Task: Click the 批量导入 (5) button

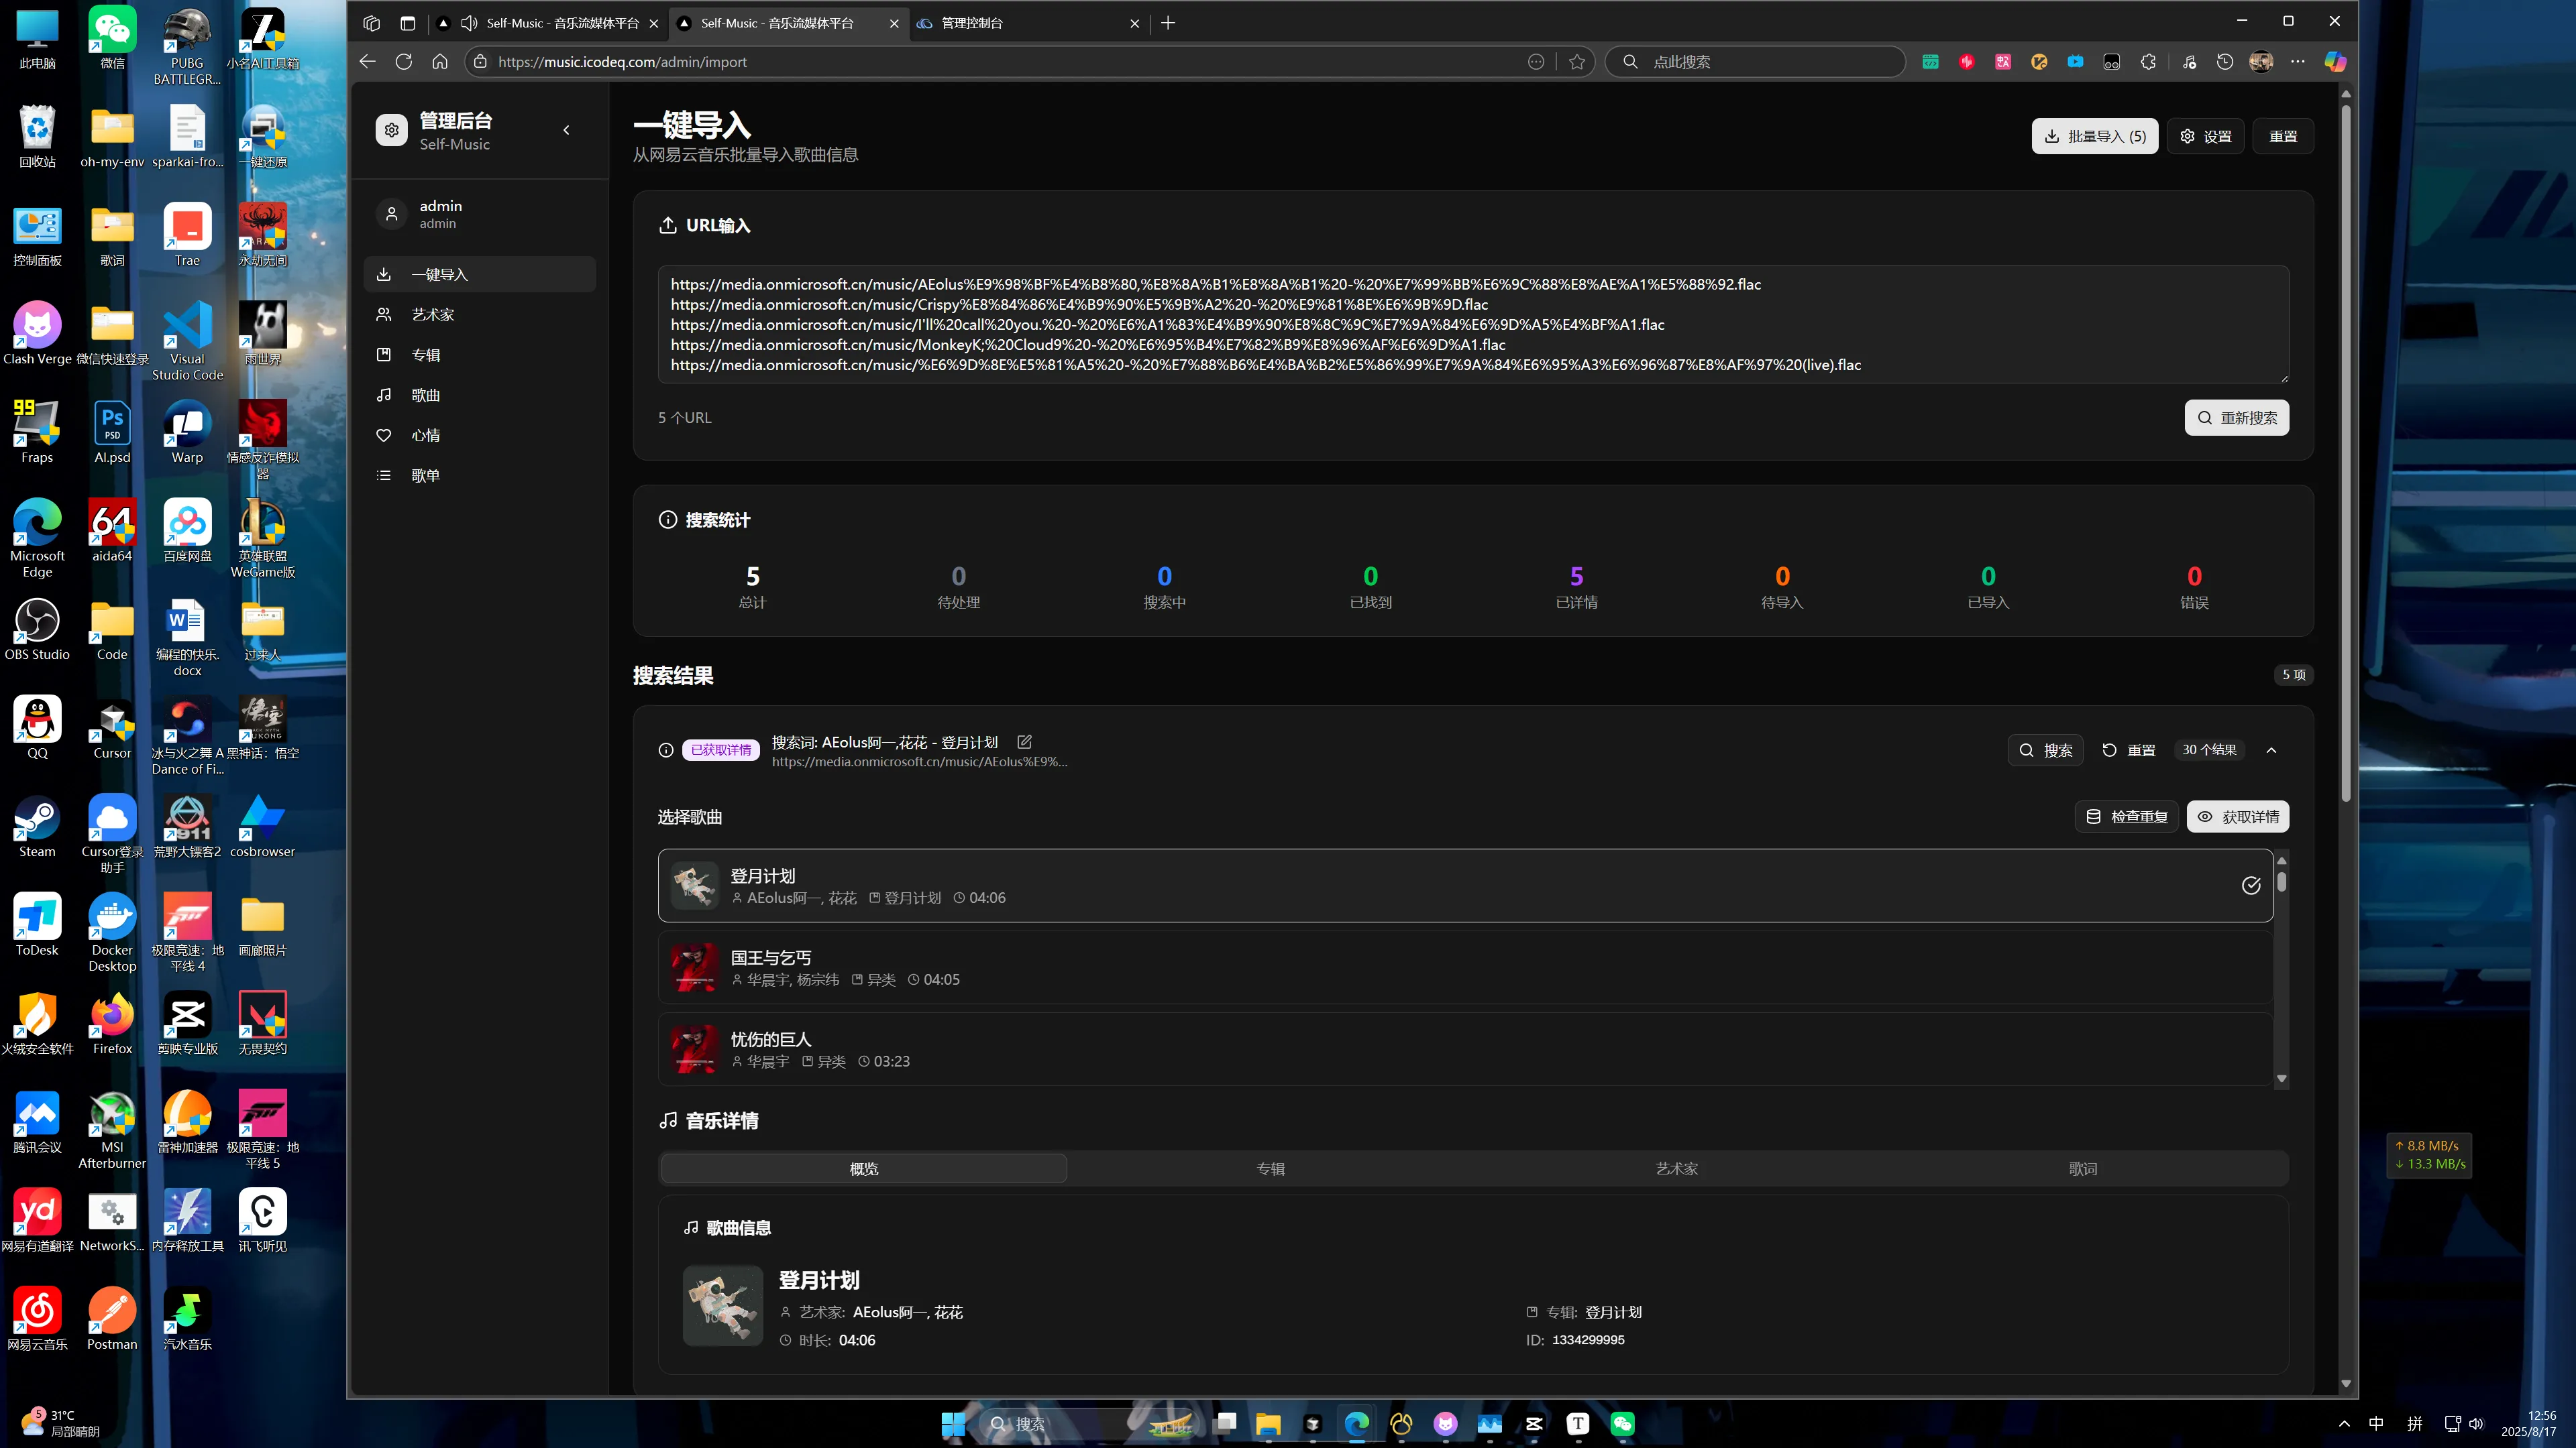Action: [2094, 137]
